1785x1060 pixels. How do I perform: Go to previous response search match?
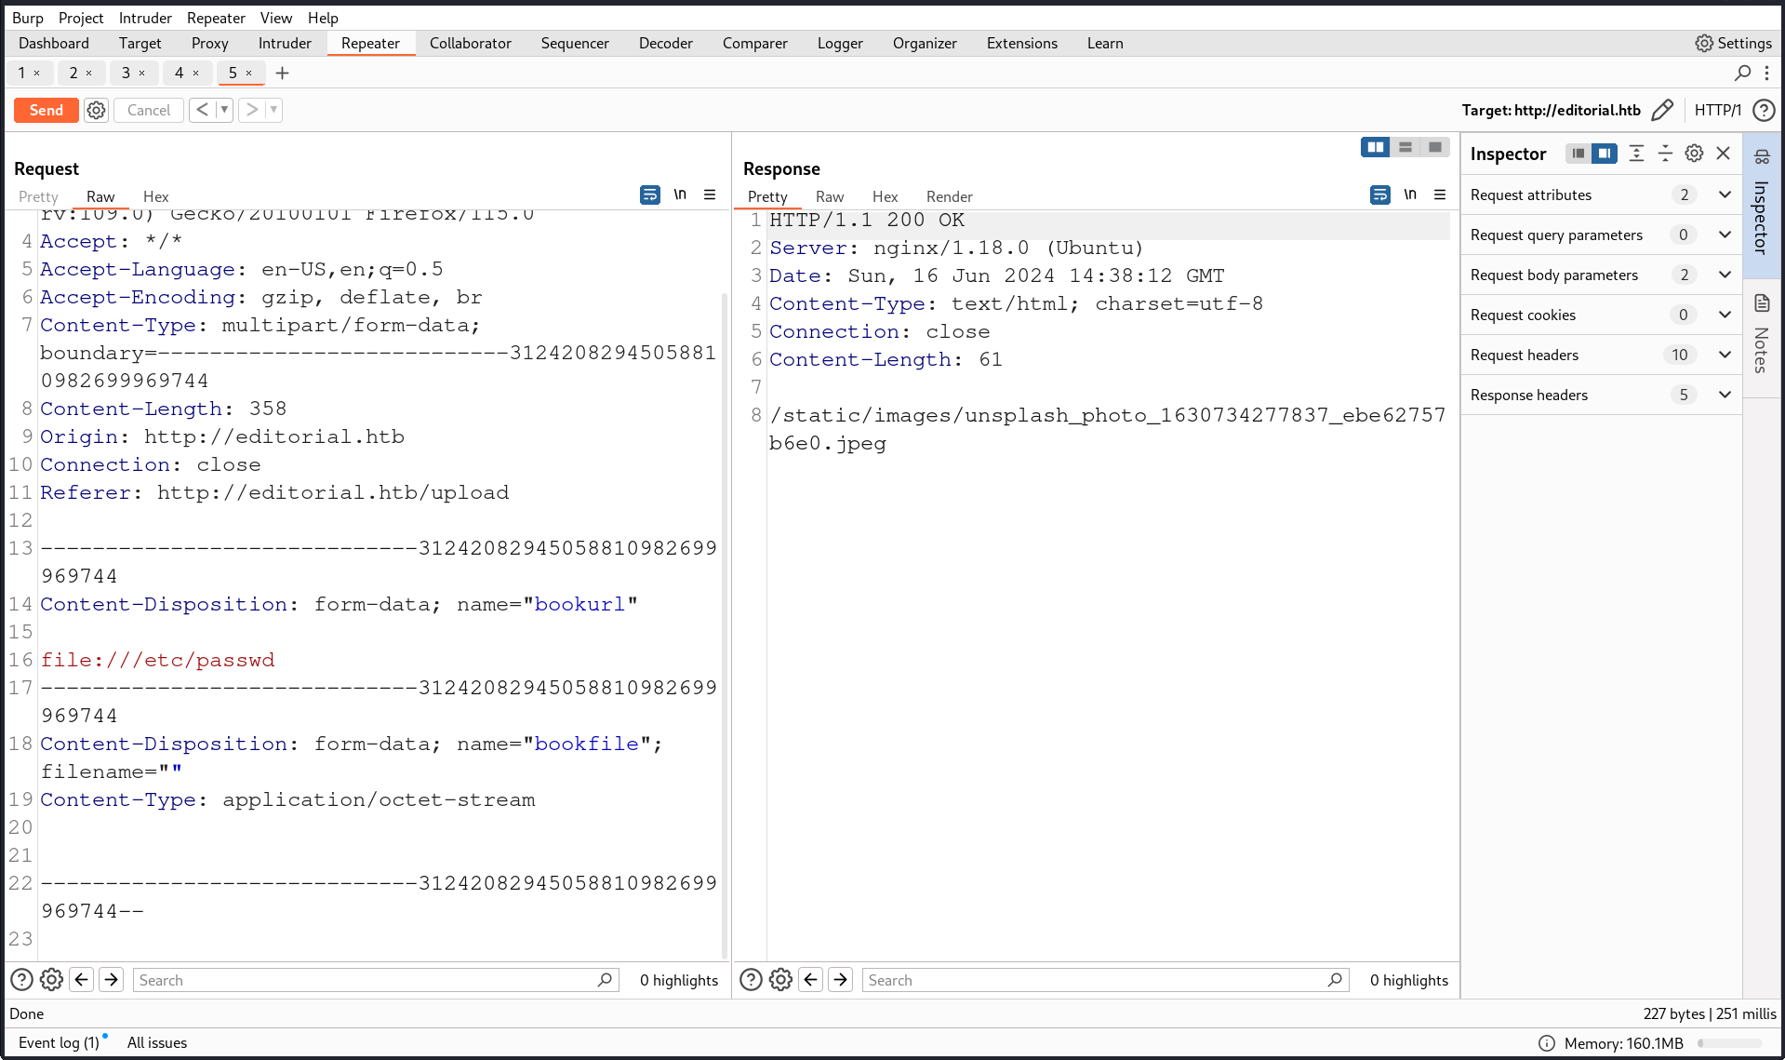point(811,979)
